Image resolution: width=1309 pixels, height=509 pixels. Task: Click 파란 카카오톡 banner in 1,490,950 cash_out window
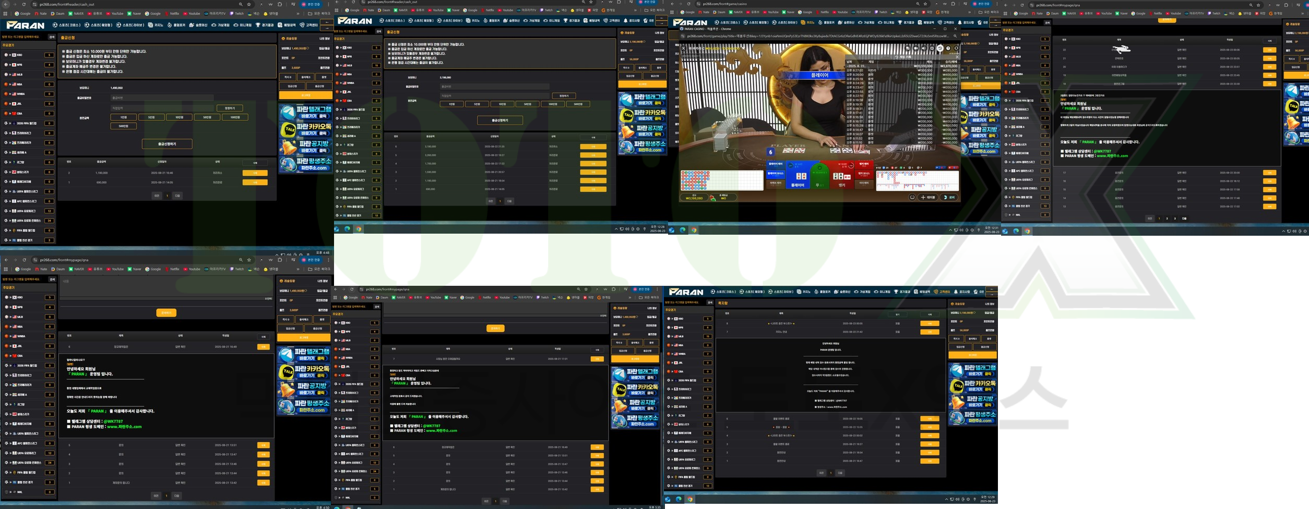pos(305,129)
